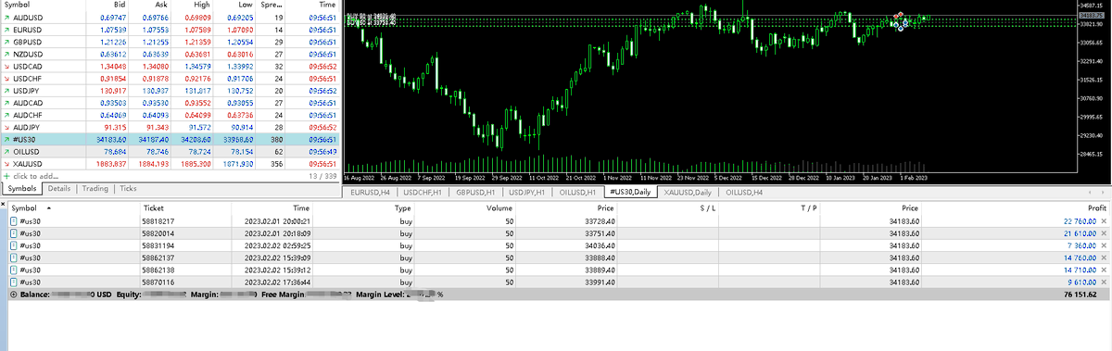
Task: Close the position with profit 22 760.00
Action: point(1105,221)
